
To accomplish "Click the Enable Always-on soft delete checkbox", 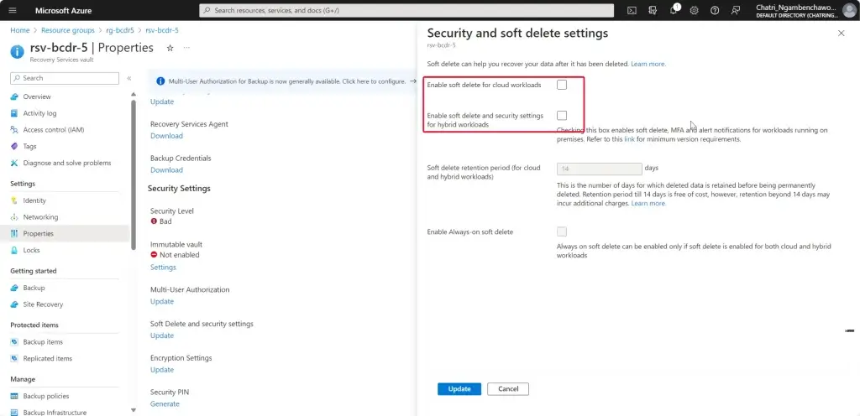I will pos(562,231).
